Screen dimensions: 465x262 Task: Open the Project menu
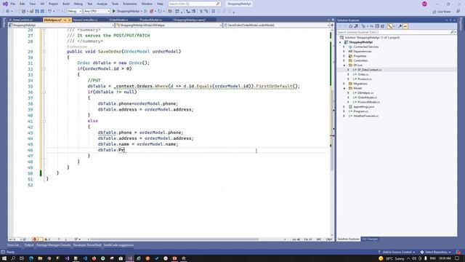pyautogui.click(x=53, y=4)
